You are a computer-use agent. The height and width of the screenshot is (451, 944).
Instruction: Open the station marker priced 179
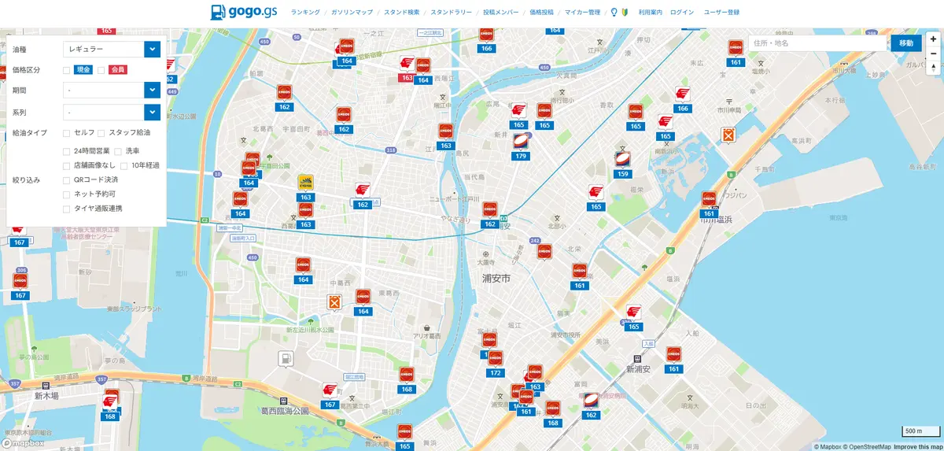pyautogui.click(x=520, y=146)
